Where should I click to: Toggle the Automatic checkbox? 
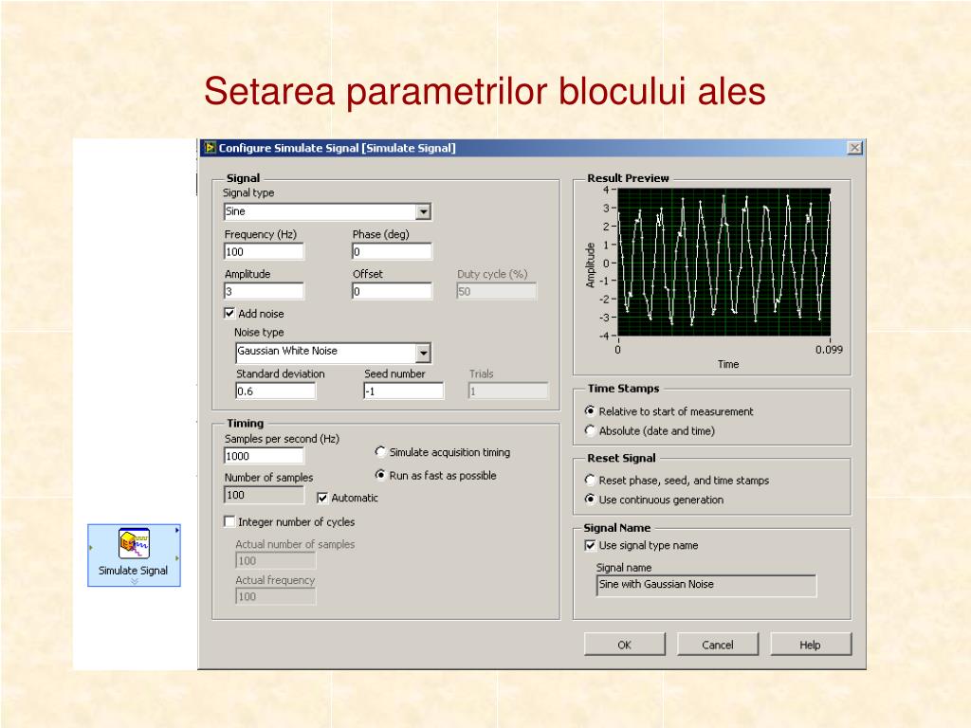click(322, 498)
